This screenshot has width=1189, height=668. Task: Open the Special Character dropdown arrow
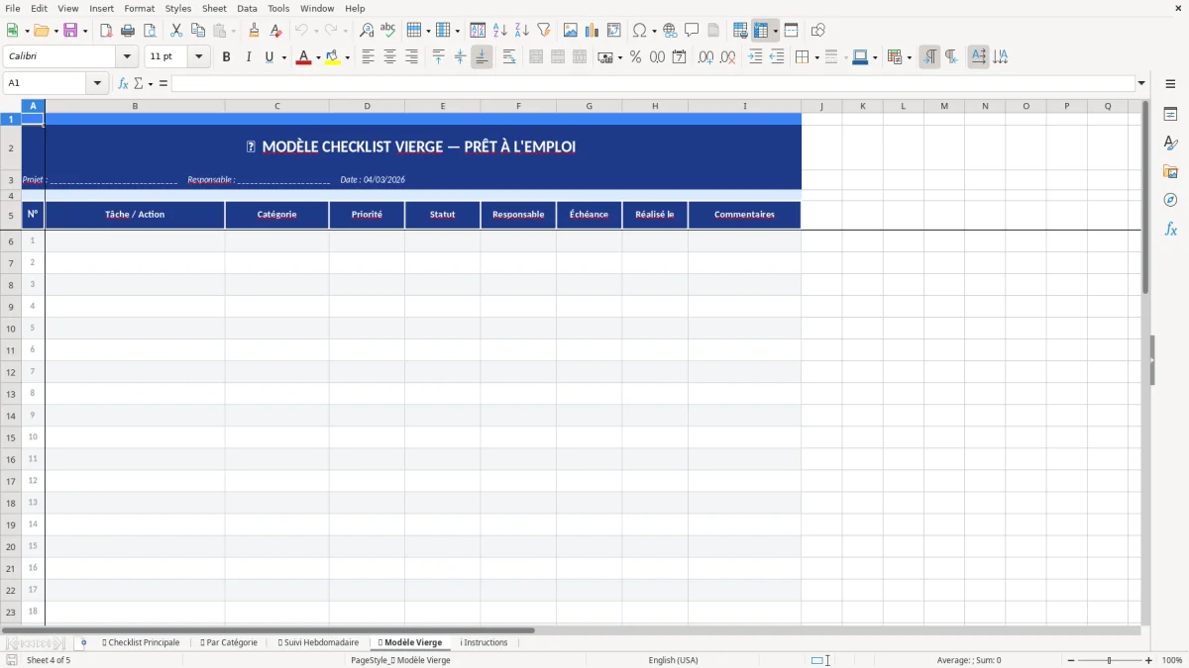(655, 31)
